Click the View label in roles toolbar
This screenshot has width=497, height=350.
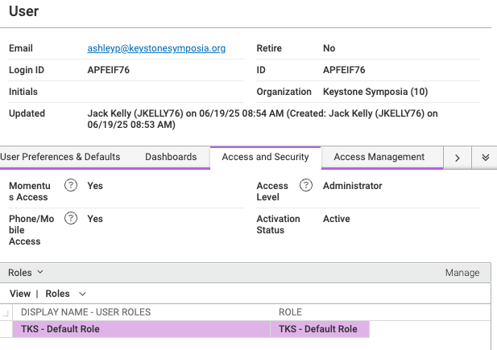[20, 294]
